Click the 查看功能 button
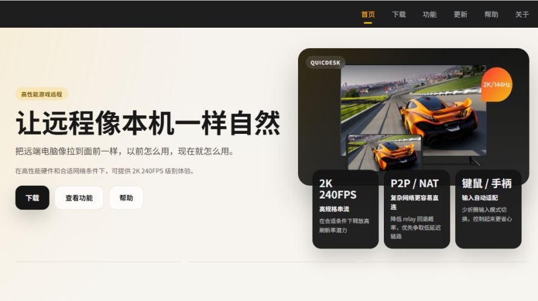 [79, 198]
